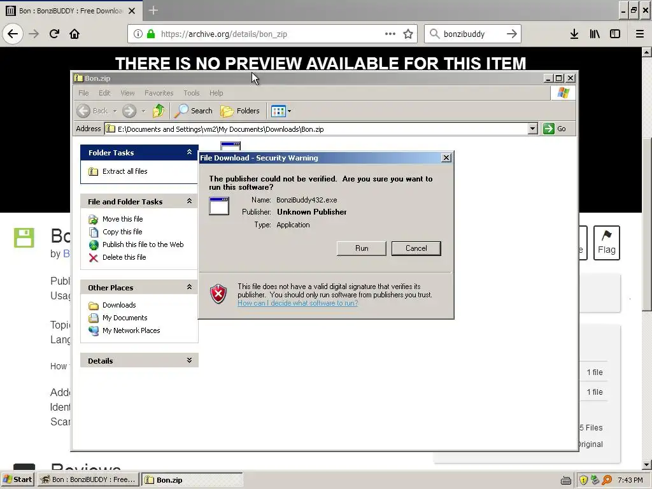View site information icon in address bar

tap(138, 34)
